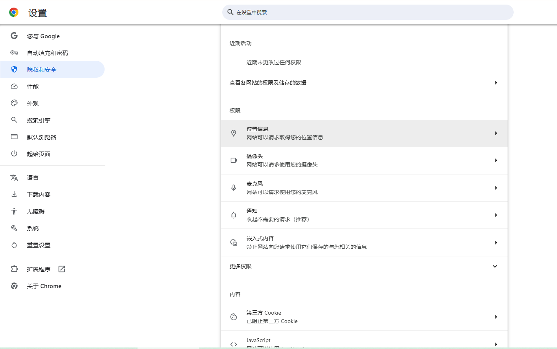Viewport: 557px width, 349px height.
Task: Select 隐私和安全 in the sidebar
Action: (x=52, y=70)
